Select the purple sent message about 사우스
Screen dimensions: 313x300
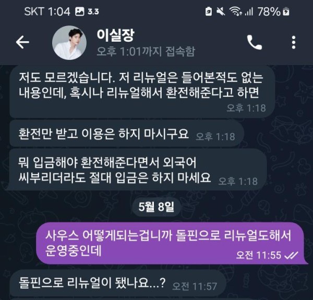170,243
